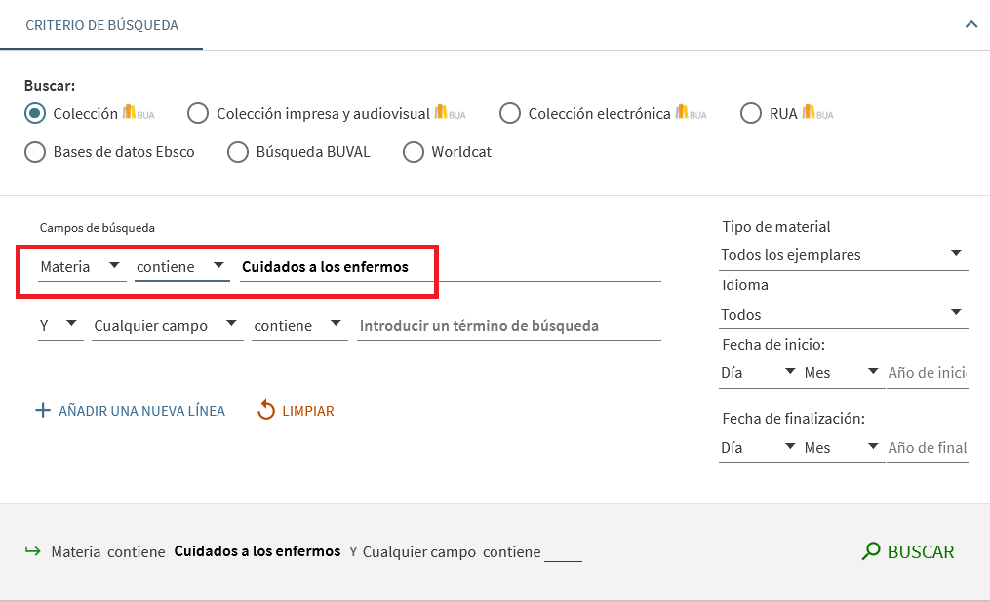990x602 pixels.
Task: Click the BUA icon next to Colección
Action: (138, 113)
